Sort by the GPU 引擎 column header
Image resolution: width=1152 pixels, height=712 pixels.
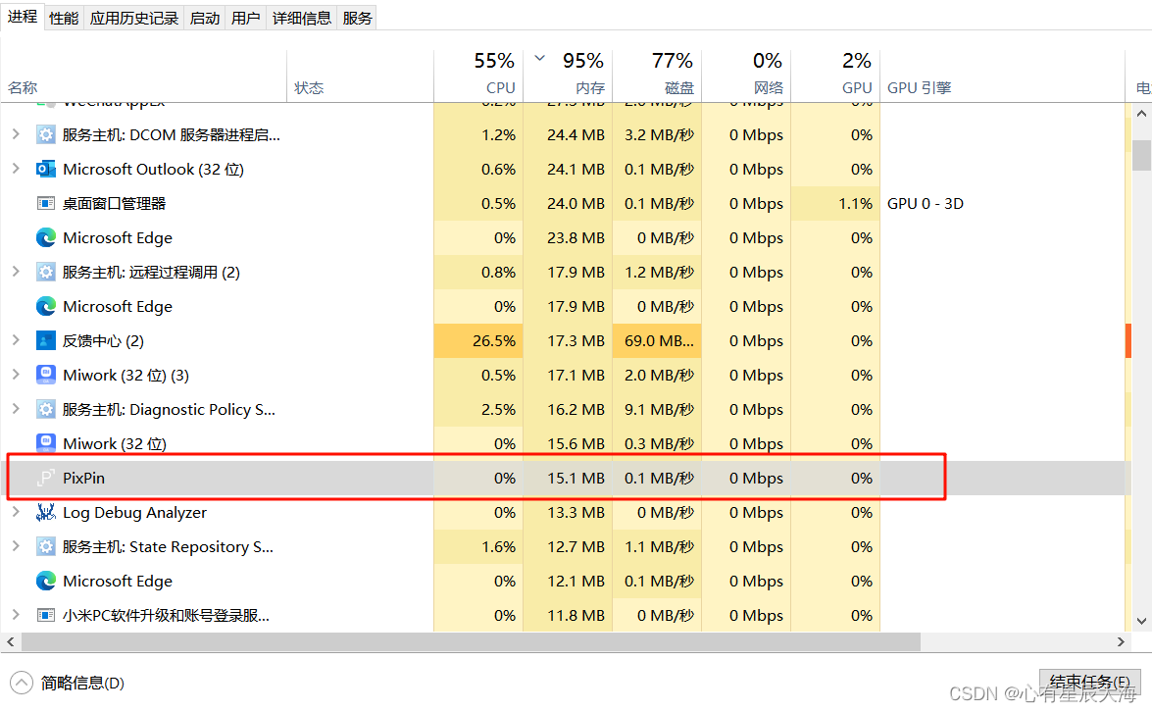coord(1002,76)
